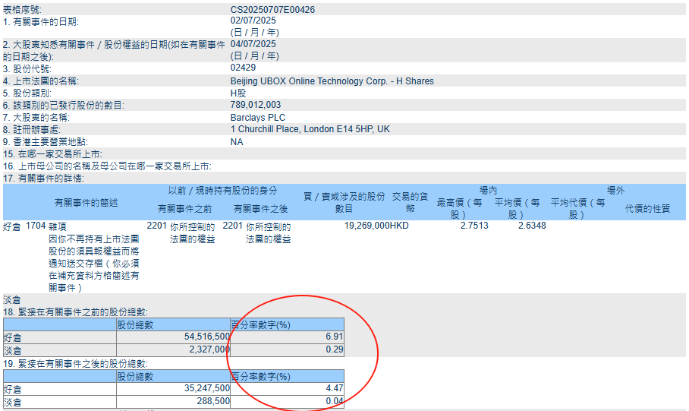Click percentage 0.29 before event

[335, 349]
